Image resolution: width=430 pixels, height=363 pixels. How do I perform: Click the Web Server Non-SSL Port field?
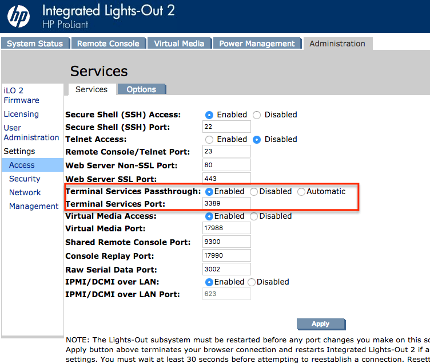coord(226,165)
